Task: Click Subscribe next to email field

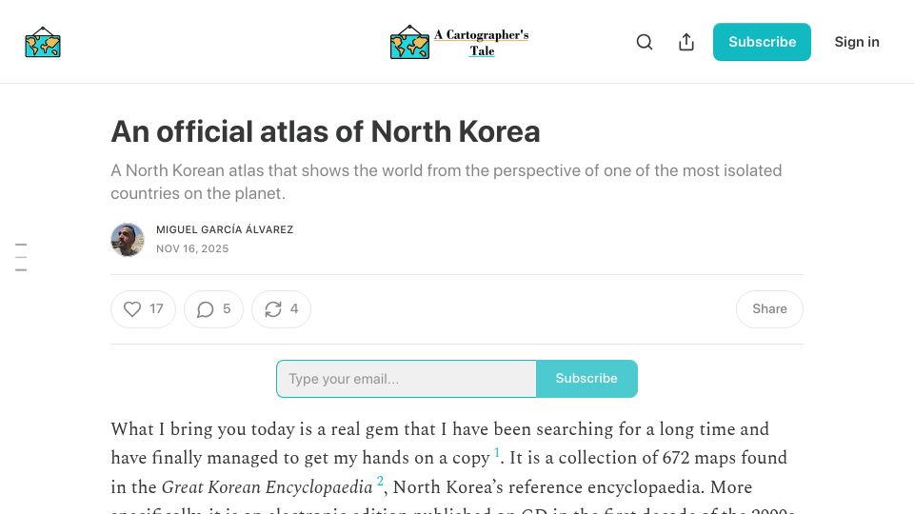Action: pyautogui.click(x=586, y=379)
